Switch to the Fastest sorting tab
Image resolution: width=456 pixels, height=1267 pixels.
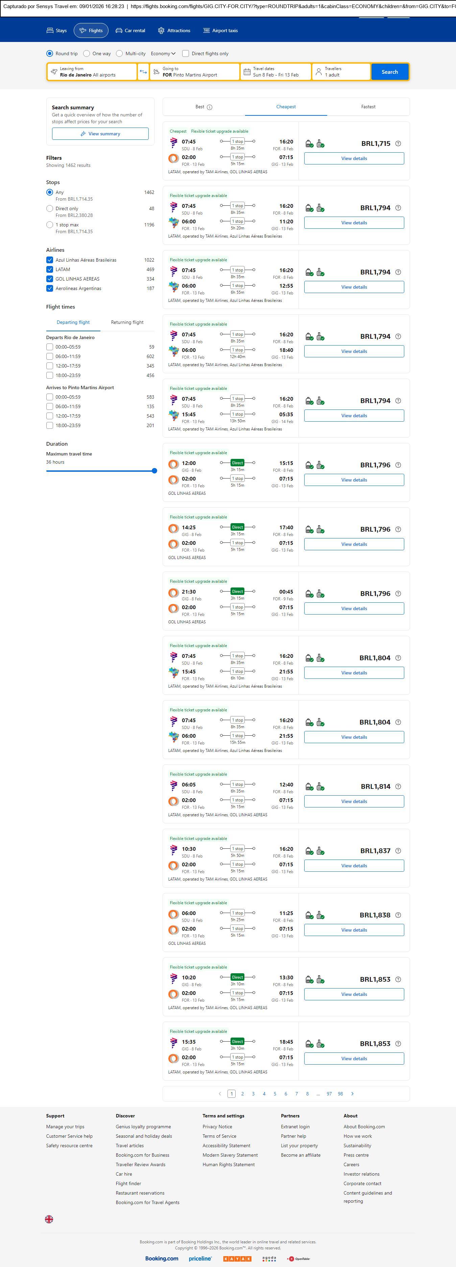click(368, 107)
